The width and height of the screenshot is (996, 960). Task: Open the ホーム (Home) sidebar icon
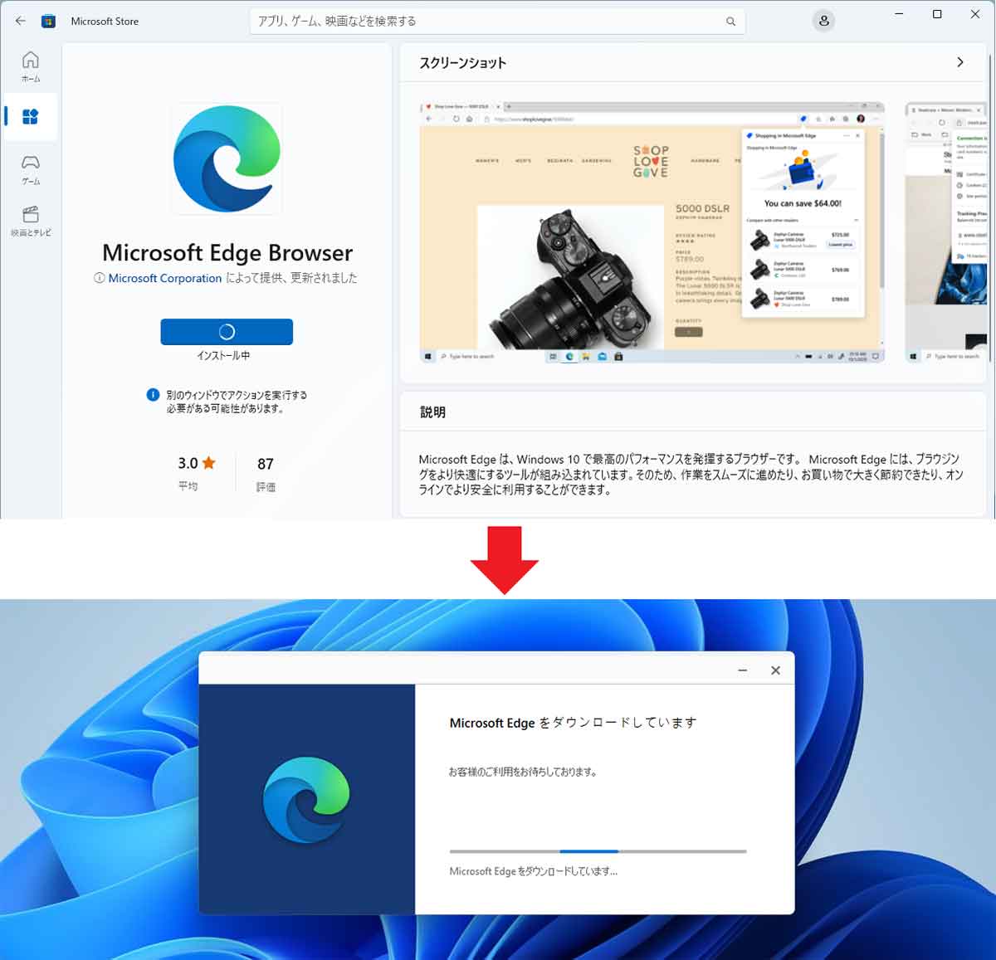pyautogui.click(x=31, y=66)
